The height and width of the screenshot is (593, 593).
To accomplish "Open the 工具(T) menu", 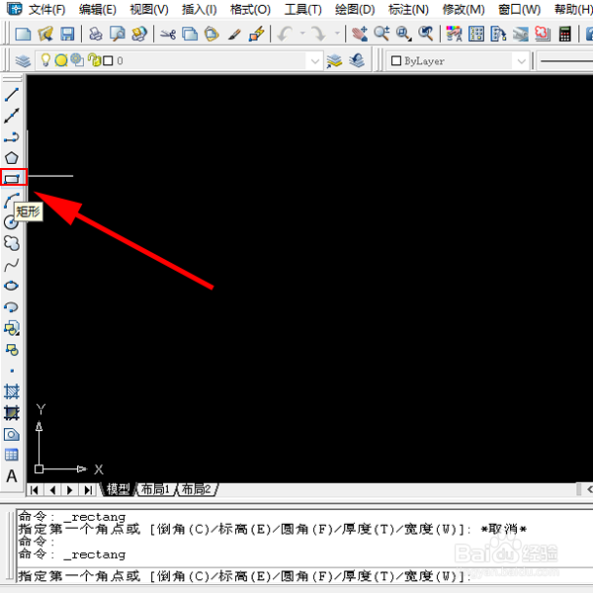I will 303,10.
